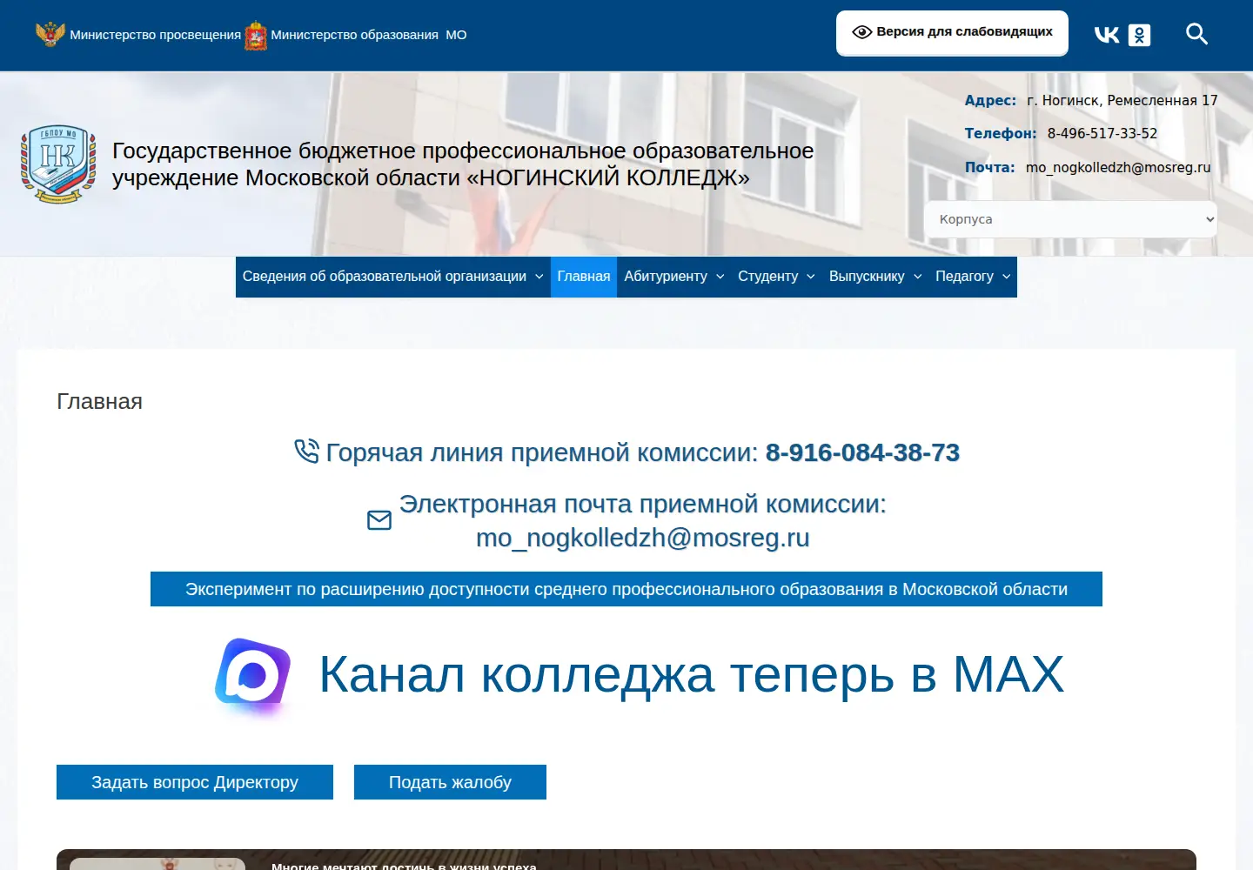This screenshot has width=1253, height=870.
Task: Open Канал колледжа теперь в MAX link
Action: click(692, 674)
